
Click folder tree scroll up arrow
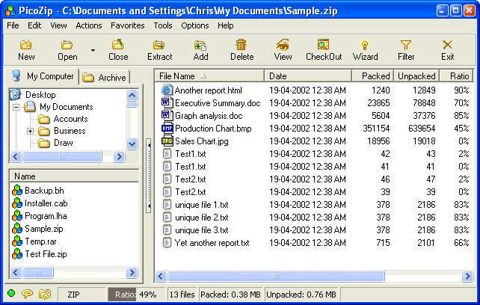pos(132,95)
